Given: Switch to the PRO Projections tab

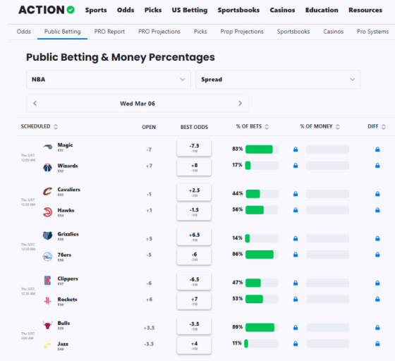Looking at the screenshot, I should [159, 32].
